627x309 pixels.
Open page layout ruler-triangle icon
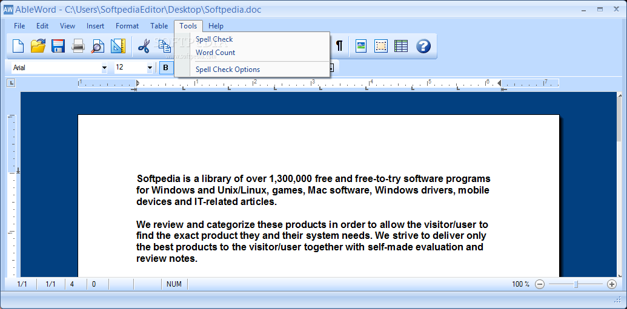[x=118, y=46]
